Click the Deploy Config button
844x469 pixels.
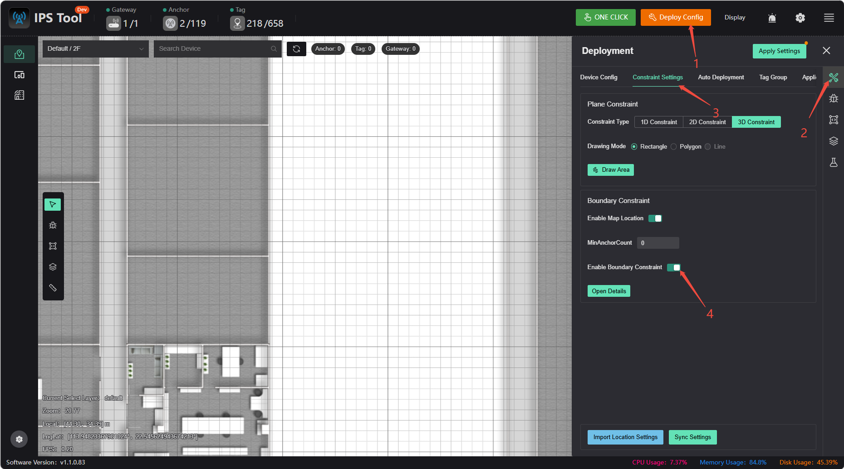click(x=676, y=18)
